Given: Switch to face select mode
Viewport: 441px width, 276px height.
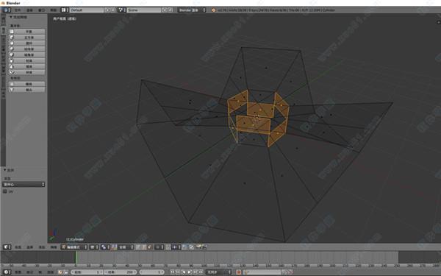Looking at the screenshot, I should 150,247.
